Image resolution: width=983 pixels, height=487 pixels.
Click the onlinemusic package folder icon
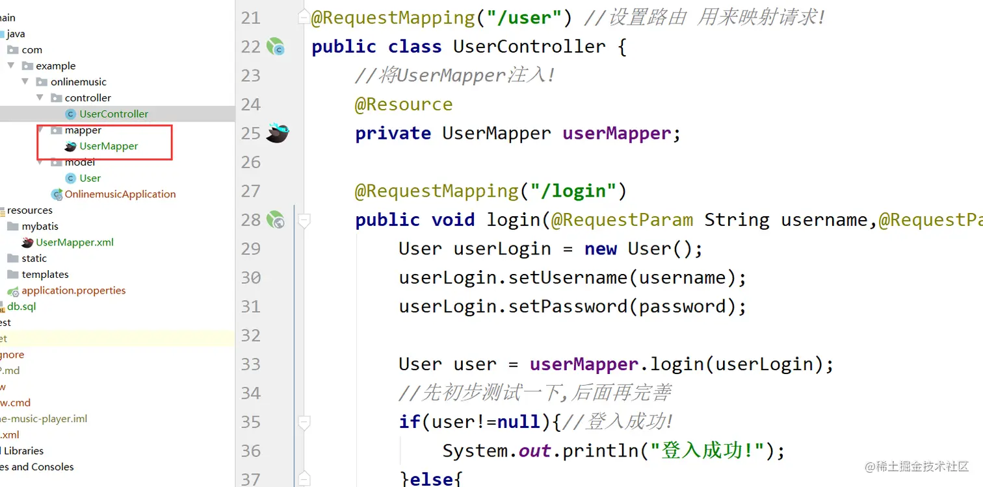(42, 82)
